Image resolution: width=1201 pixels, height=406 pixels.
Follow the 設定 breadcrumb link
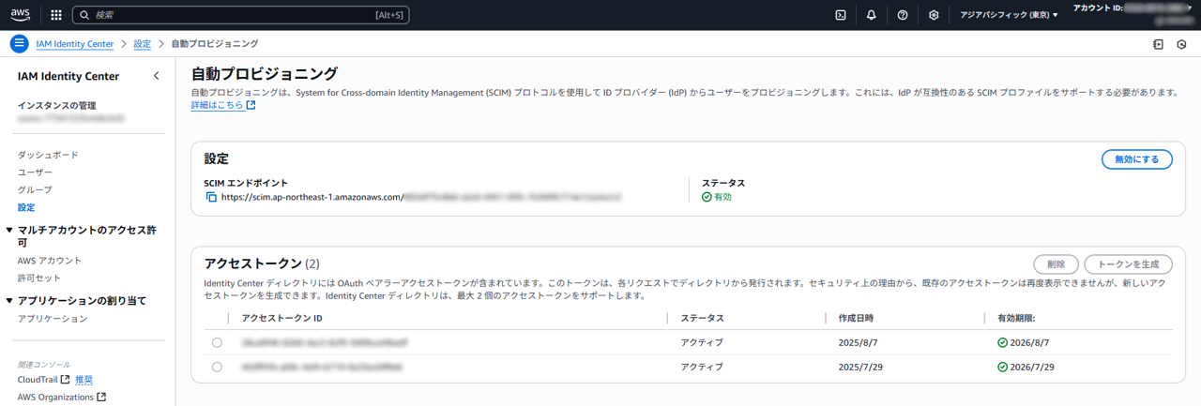[143, 44]
